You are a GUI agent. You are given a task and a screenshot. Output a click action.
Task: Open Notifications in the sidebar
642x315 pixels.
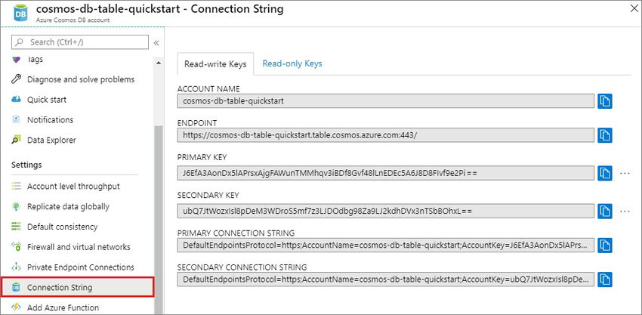(50, 119)
